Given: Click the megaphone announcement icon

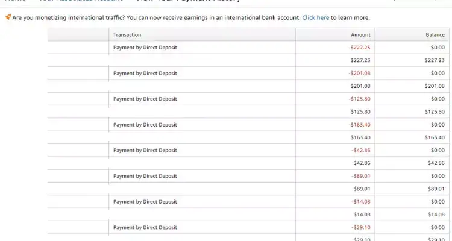Looking at the screenshot, I should click(8, 17).
